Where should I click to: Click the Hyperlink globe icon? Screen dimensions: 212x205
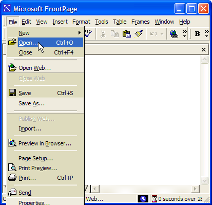click(174, 34)
